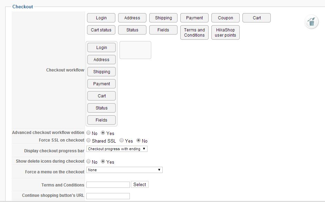Select the Login block in workflow column
The image size is (325, 202).
pyautogui.click(x=102, y=48)
